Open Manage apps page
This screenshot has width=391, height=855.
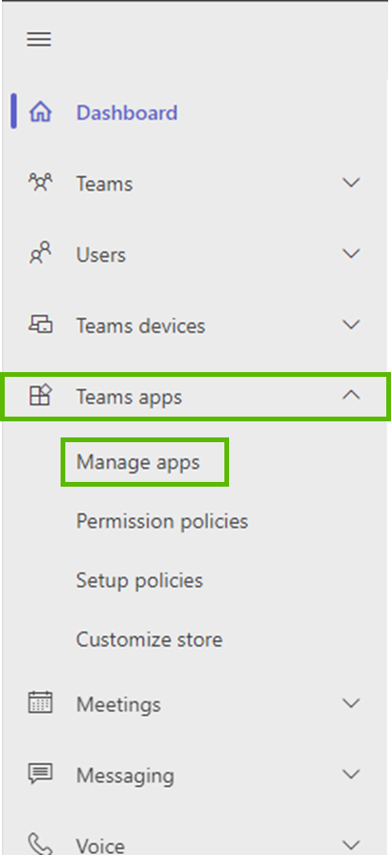click(138, 462)
